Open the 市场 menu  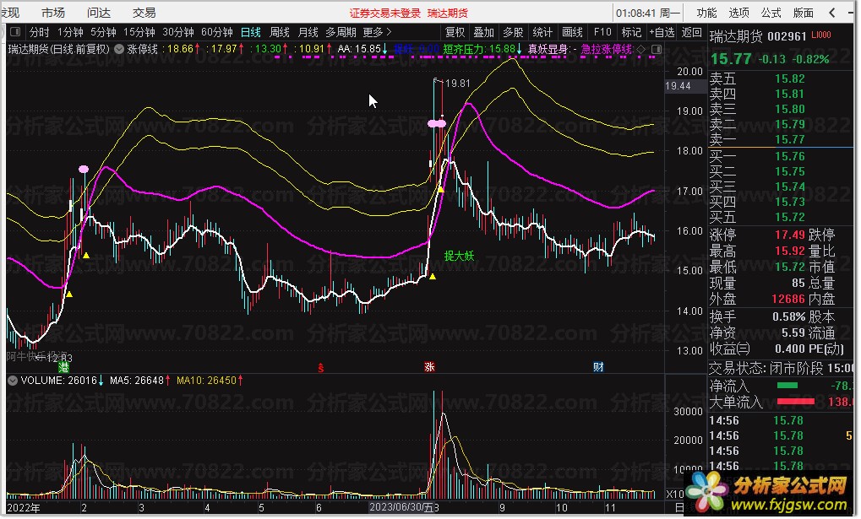(53, 13)
